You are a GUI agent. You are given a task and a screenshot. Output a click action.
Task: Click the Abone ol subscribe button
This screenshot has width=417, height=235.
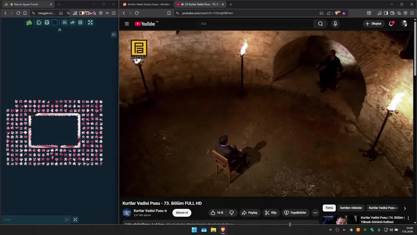(x=182, y=212)
